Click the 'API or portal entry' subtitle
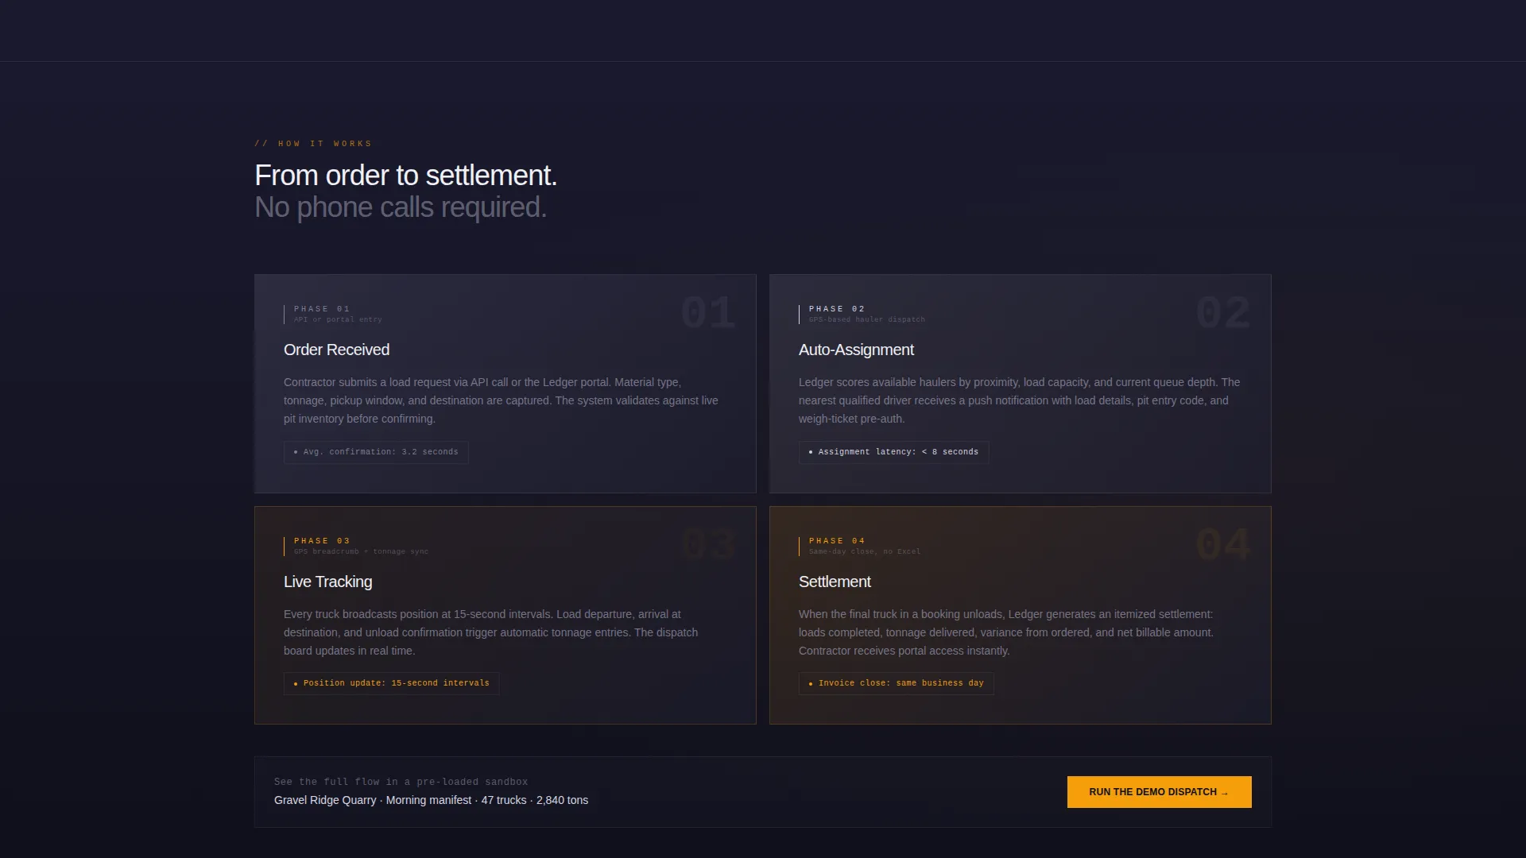 tap(338, 320)
